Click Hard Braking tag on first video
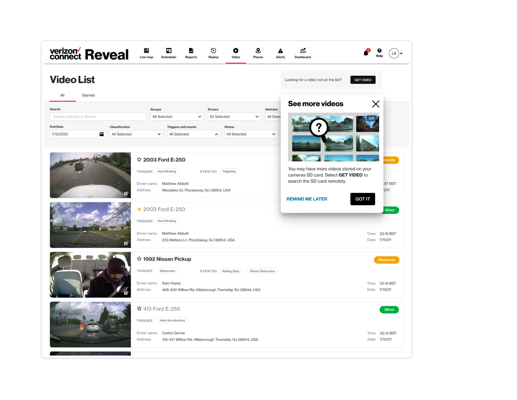 (167, 171)
